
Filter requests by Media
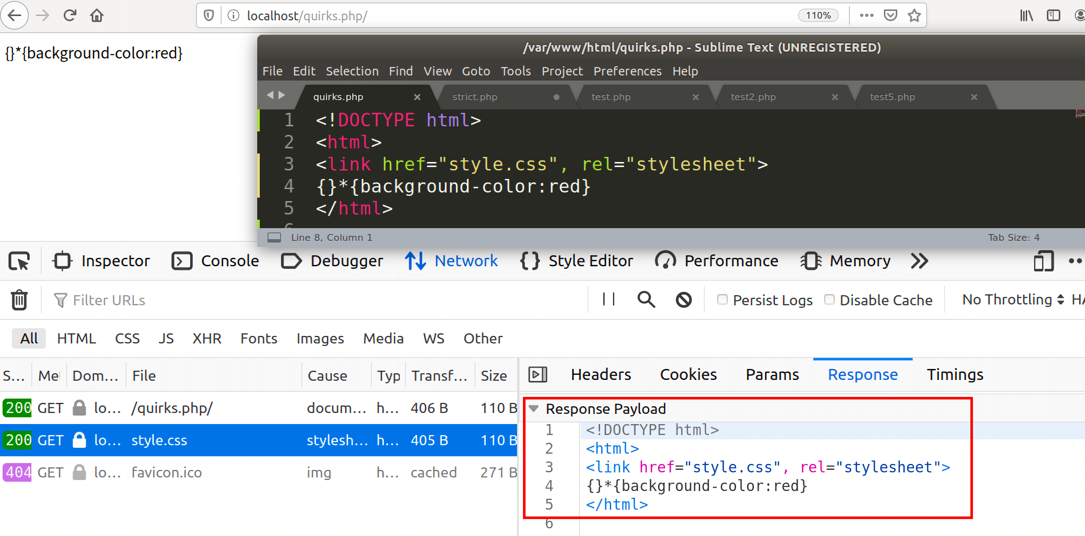(x=383, y=338)
